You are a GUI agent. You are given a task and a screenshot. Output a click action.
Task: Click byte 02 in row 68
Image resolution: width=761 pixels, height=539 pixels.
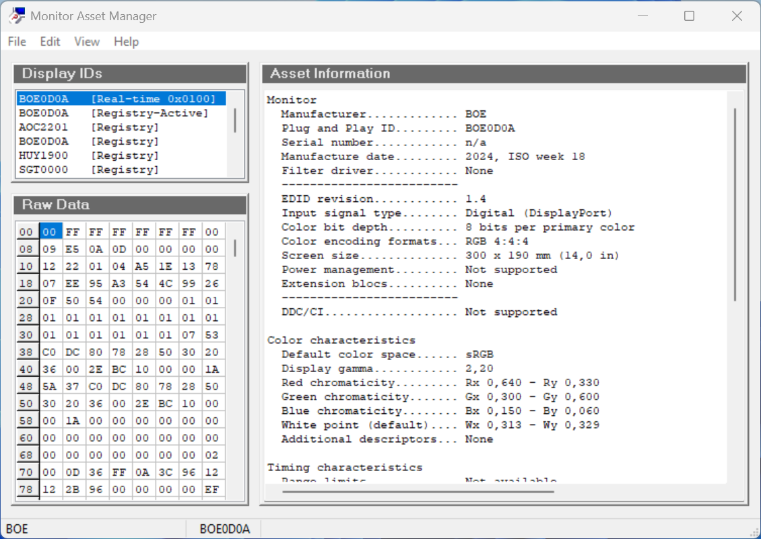point(212,455)
